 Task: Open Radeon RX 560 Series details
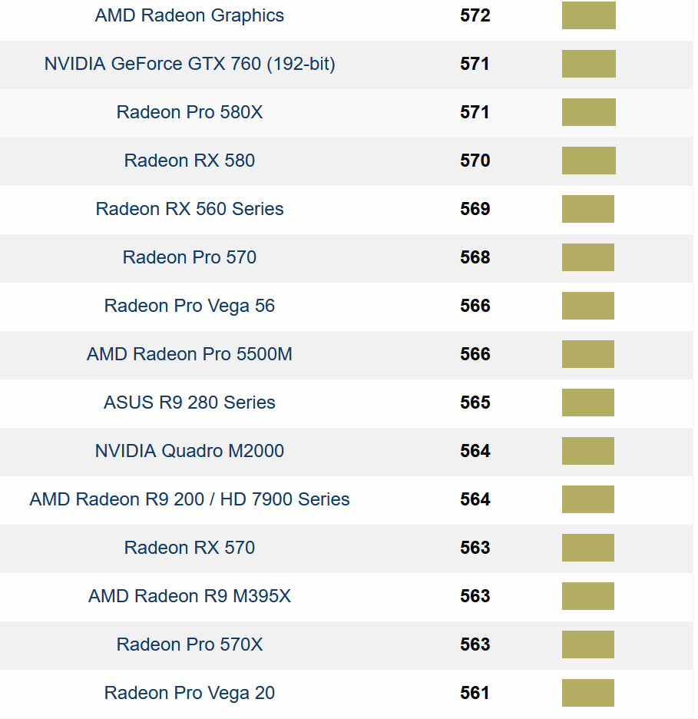189,209
